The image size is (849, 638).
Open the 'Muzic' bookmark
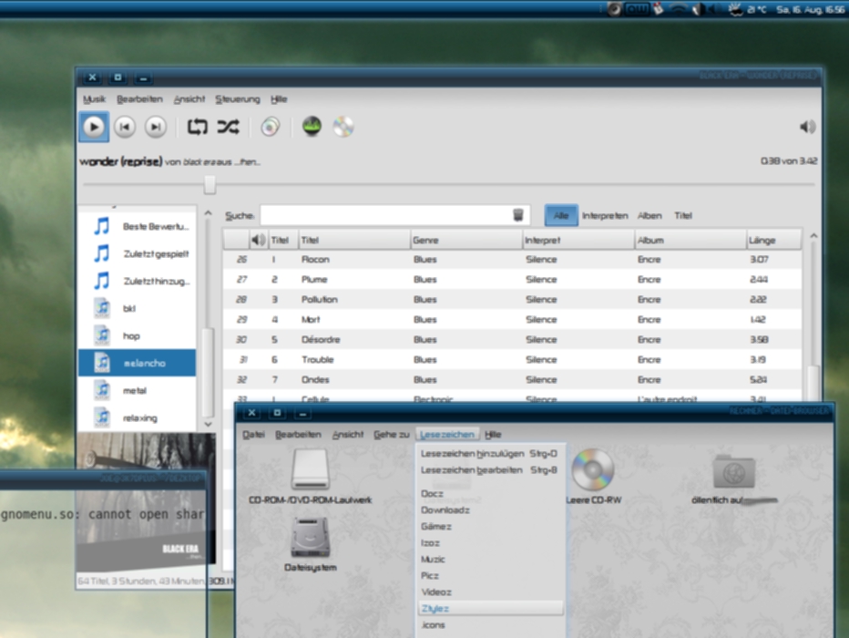tap(489, 559)
